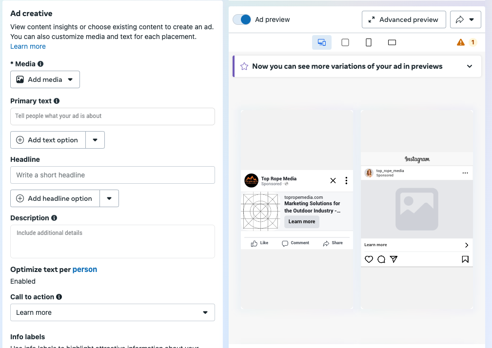Click the Instagram image placeholder

pyautogui.click(x=417, y=209)
